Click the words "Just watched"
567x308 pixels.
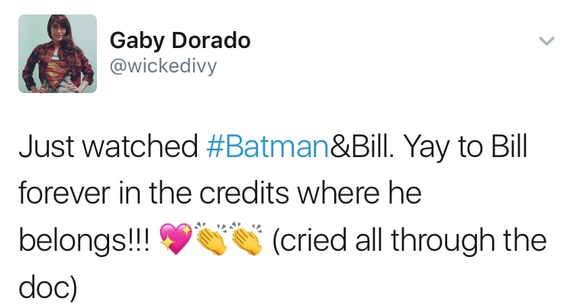click(x=108, y=145)
